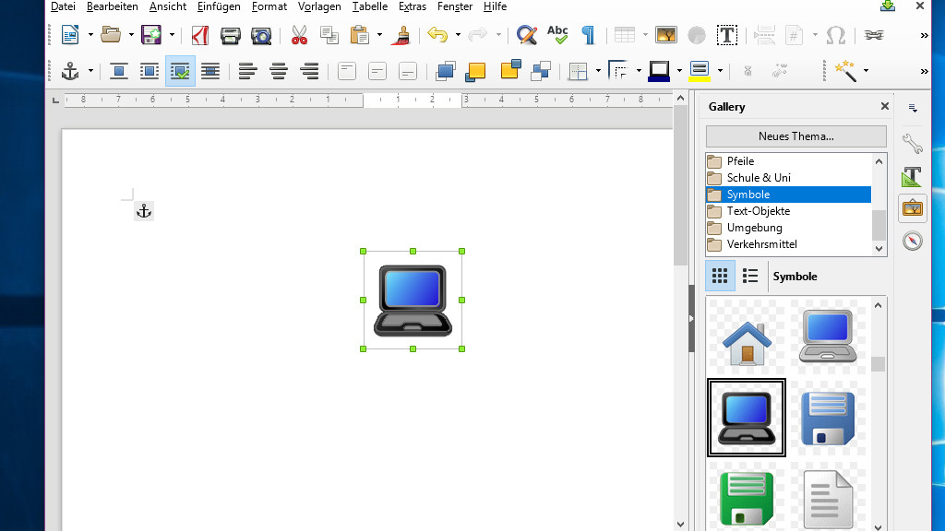Toggle formatting marks display
Viewport: 945px width, 531px height.
(588, 35)
